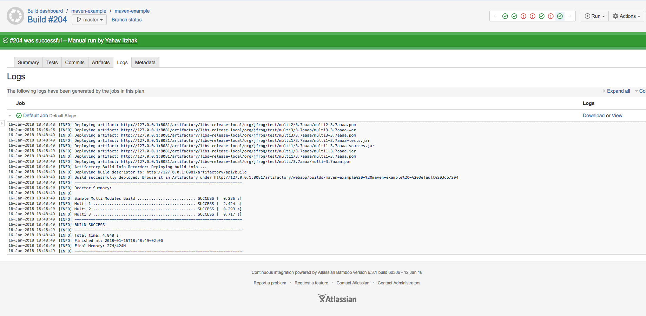Open the Run dropdown
Screen dimensions: 646x316
[x=595, y=16]
